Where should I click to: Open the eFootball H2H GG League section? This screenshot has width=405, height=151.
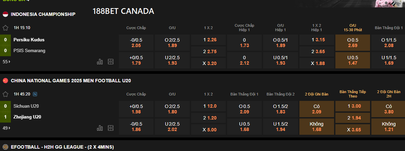pyautogui.click(x=62, y=147)
